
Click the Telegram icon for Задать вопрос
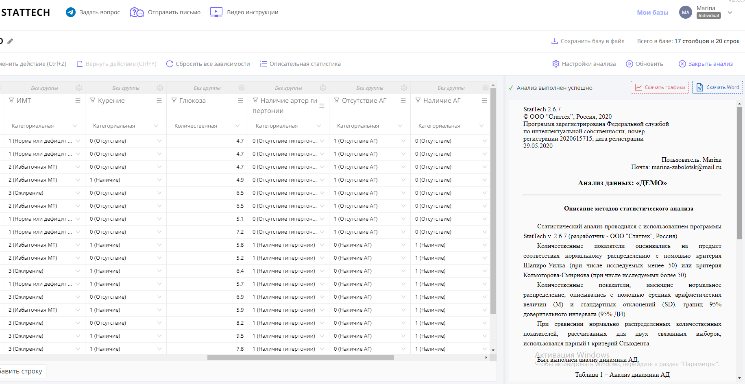(x=71, y=12)
